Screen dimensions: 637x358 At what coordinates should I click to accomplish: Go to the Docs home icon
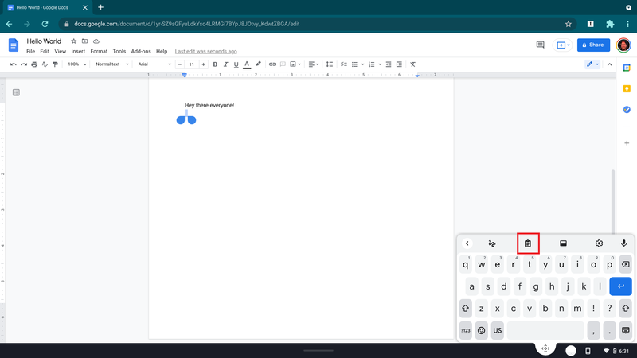click(x=14, y=45)
